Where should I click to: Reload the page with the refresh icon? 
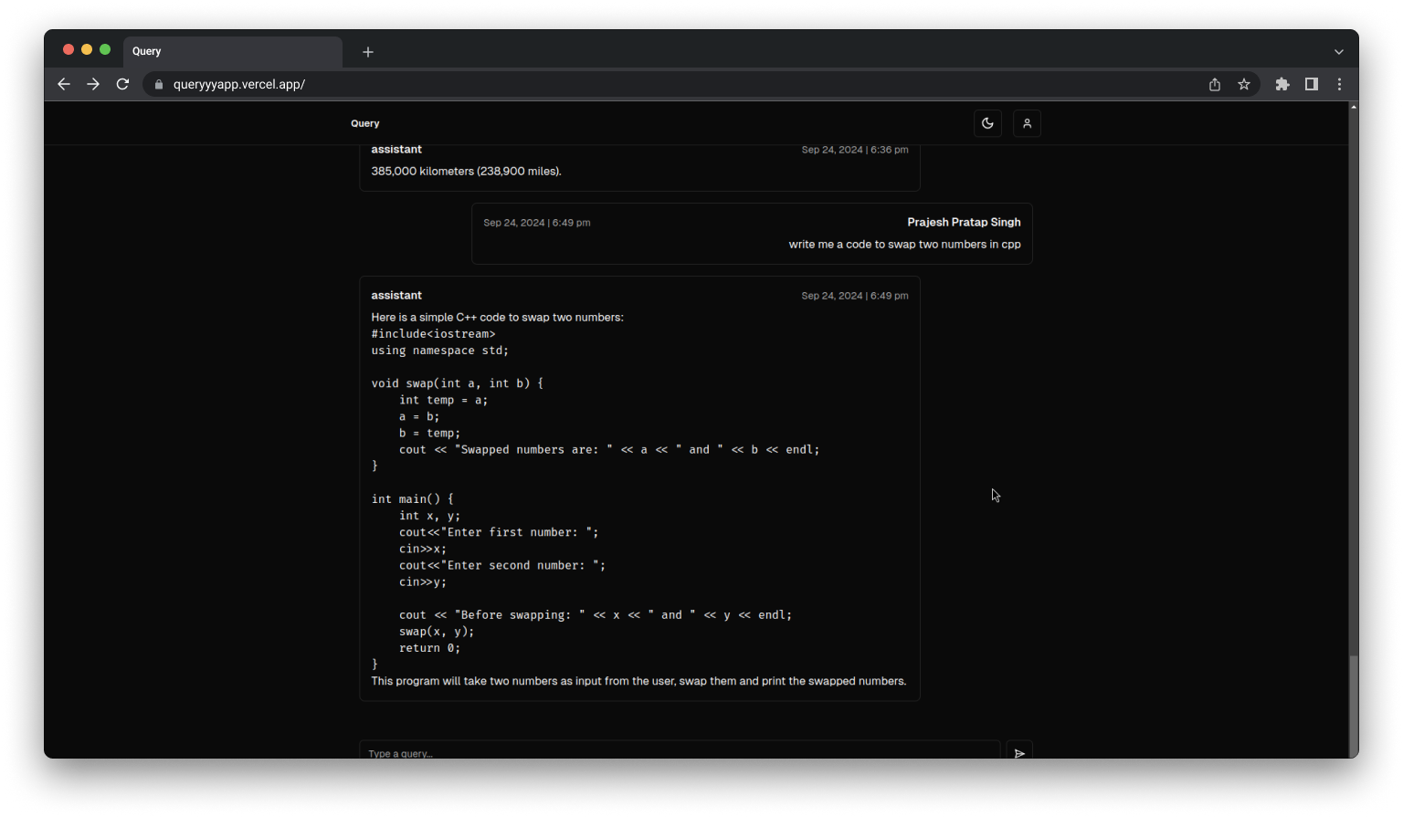coord(122,84)
